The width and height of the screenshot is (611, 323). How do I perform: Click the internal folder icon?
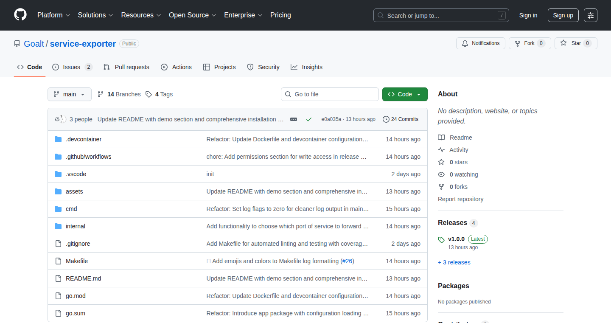pyautogui.click(x=58, y=226)
